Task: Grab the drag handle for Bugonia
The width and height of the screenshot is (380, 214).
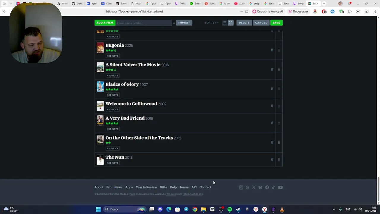Action: pos(279,50)
